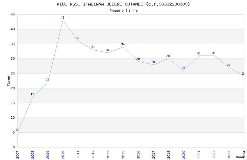Select the 31 data label above 2022
This screenshot has width=247, height=160.
214,53
